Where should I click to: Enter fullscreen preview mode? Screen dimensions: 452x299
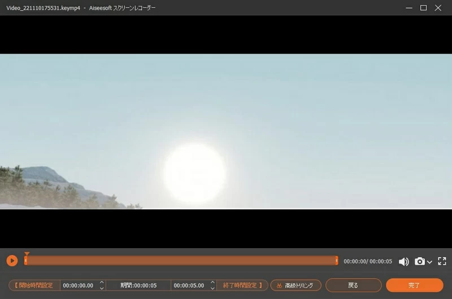pyautogui.click(x=442, y=261)
